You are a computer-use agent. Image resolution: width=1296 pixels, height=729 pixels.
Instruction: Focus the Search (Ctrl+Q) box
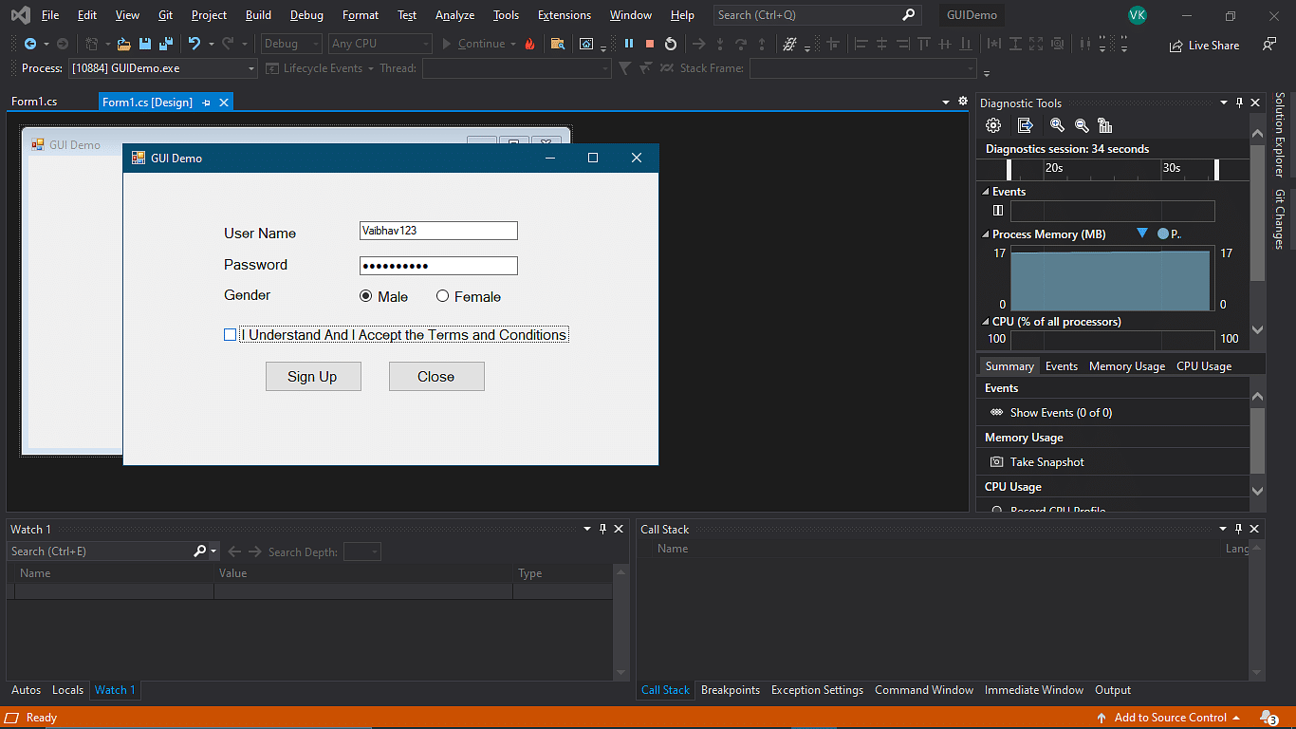[x=816, y=15]
